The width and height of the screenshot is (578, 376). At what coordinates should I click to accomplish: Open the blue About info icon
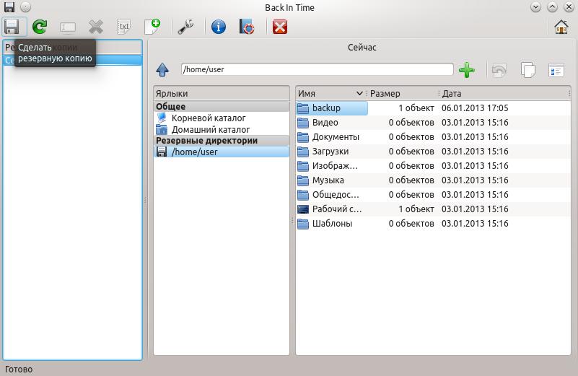click(219, 27)
